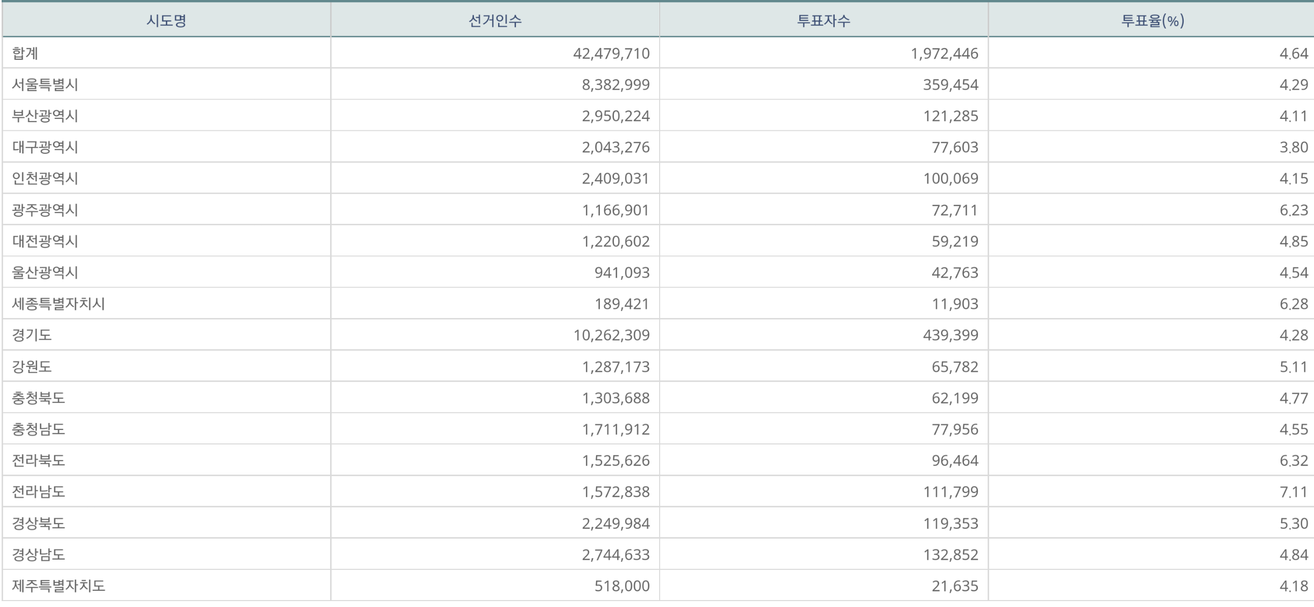Click the 시도명 column header
1314x607 pixels.
pos(166,21)
